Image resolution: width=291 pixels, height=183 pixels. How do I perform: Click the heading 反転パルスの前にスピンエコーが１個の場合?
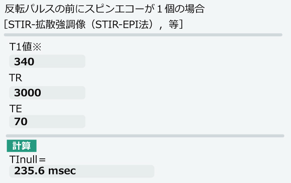[x=104, y=9]
